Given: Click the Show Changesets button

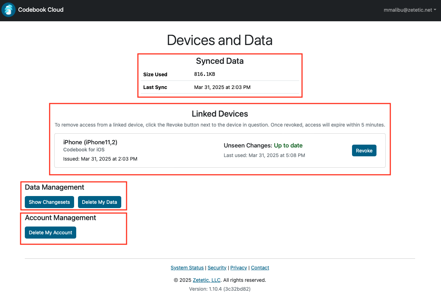Looking at the screenshot, I should point(49,202).
